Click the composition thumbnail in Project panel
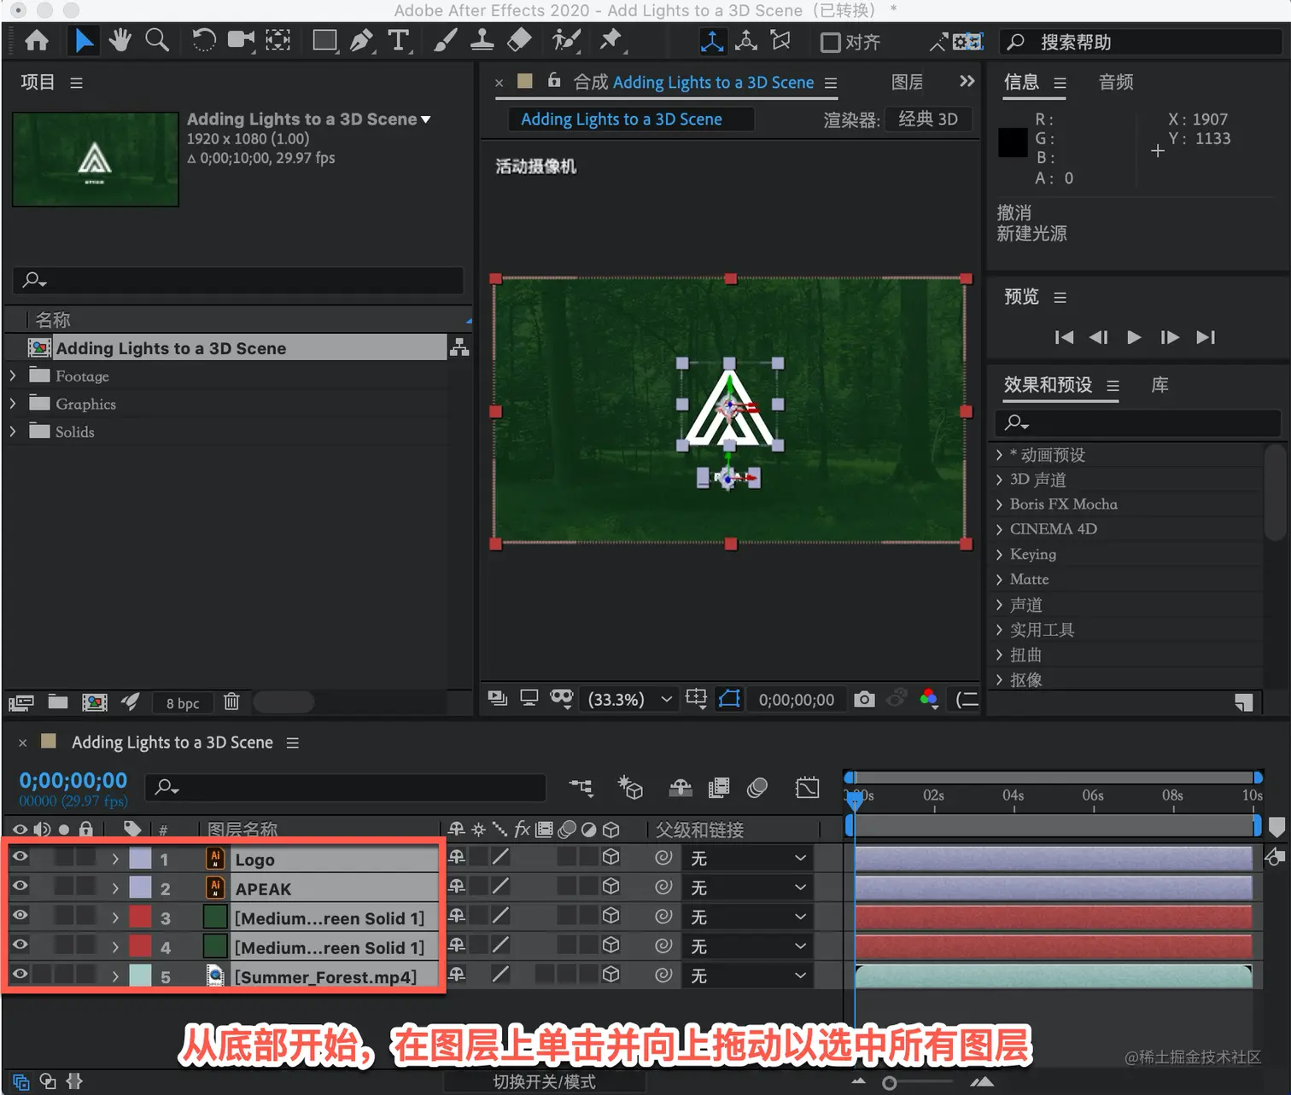The width and height of the screenshot is (1291, 1095). tap(96, 160)
